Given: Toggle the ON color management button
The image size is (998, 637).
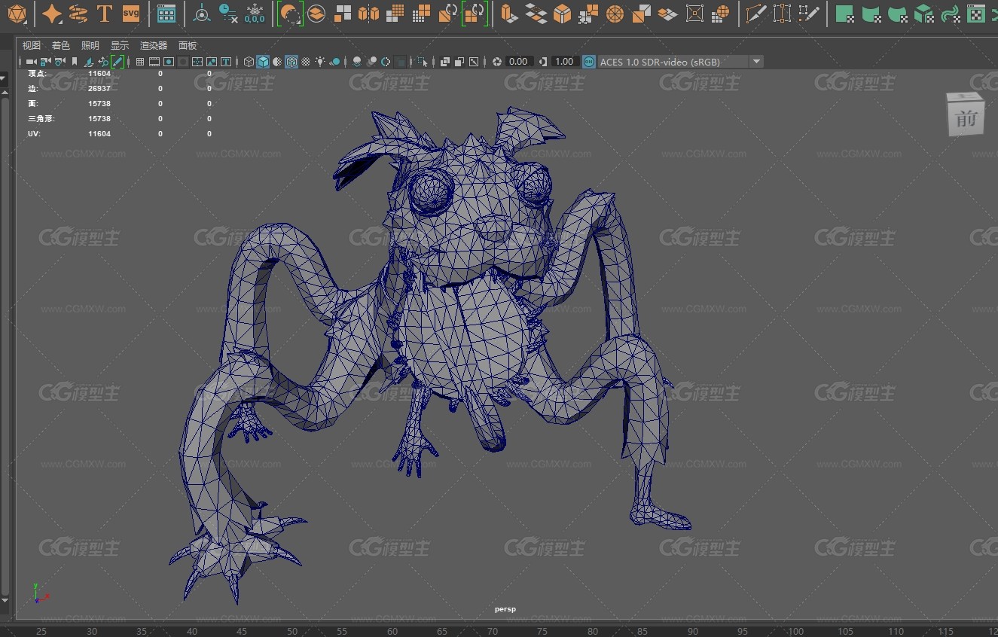Looking at the screenshot, I should (x=588, y=62).
